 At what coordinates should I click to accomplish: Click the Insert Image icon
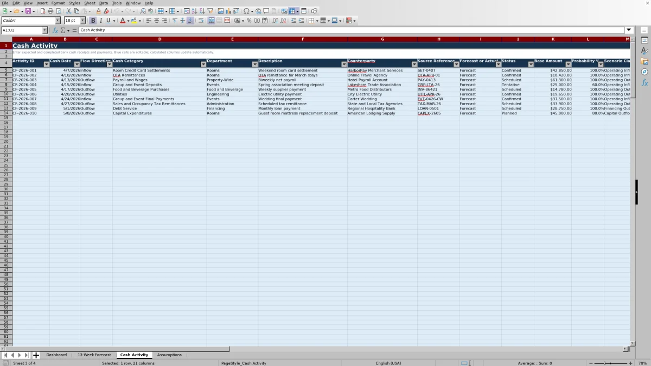click(220, 11)
